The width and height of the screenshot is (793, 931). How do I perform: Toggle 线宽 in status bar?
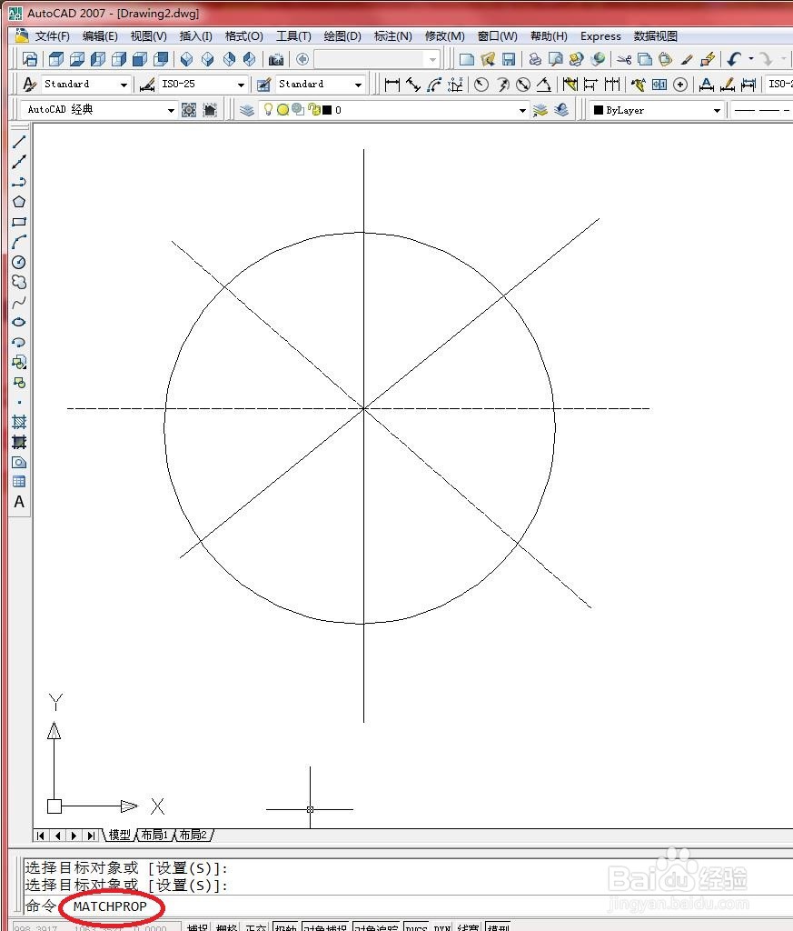point(468,926)
